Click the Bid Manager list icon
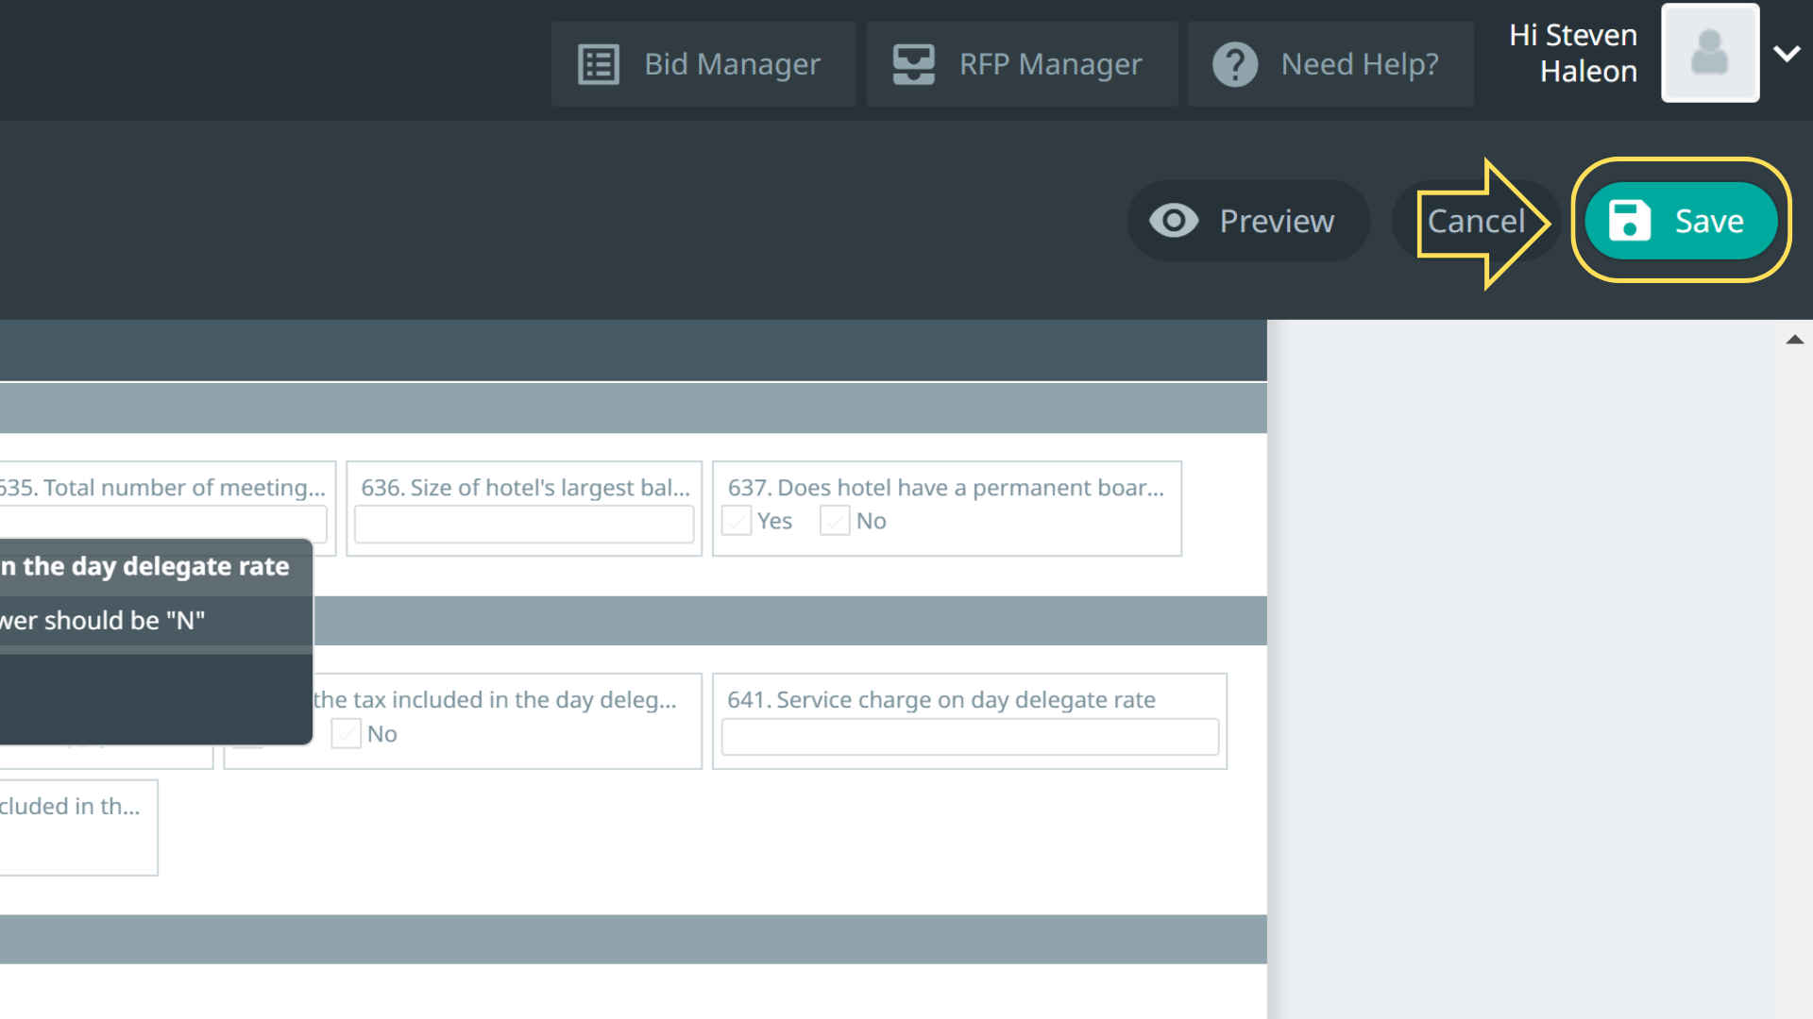Screen dimensions: 1813x1019 coord(598,64)
